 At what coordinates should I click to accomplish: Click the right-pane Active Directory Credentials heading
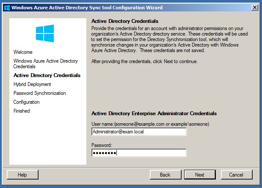click(x=125, y=21)
